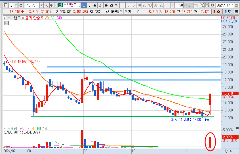Choose the 20 interval button
240x154 pixels.
[x=144, y=5]
